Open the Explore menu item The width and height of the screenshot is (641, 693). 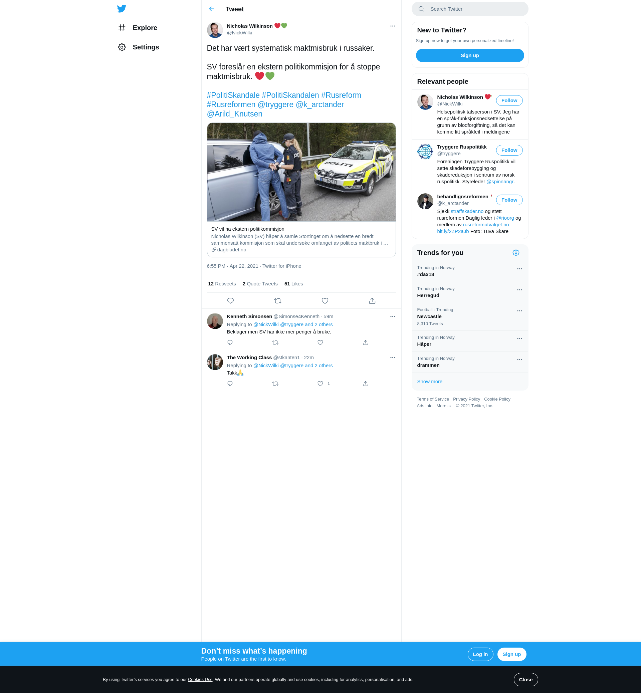(145, 28)
